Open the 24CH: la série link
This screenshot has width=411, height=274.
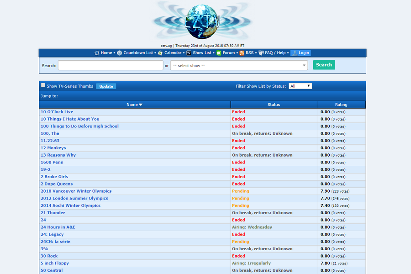[55, 242]
